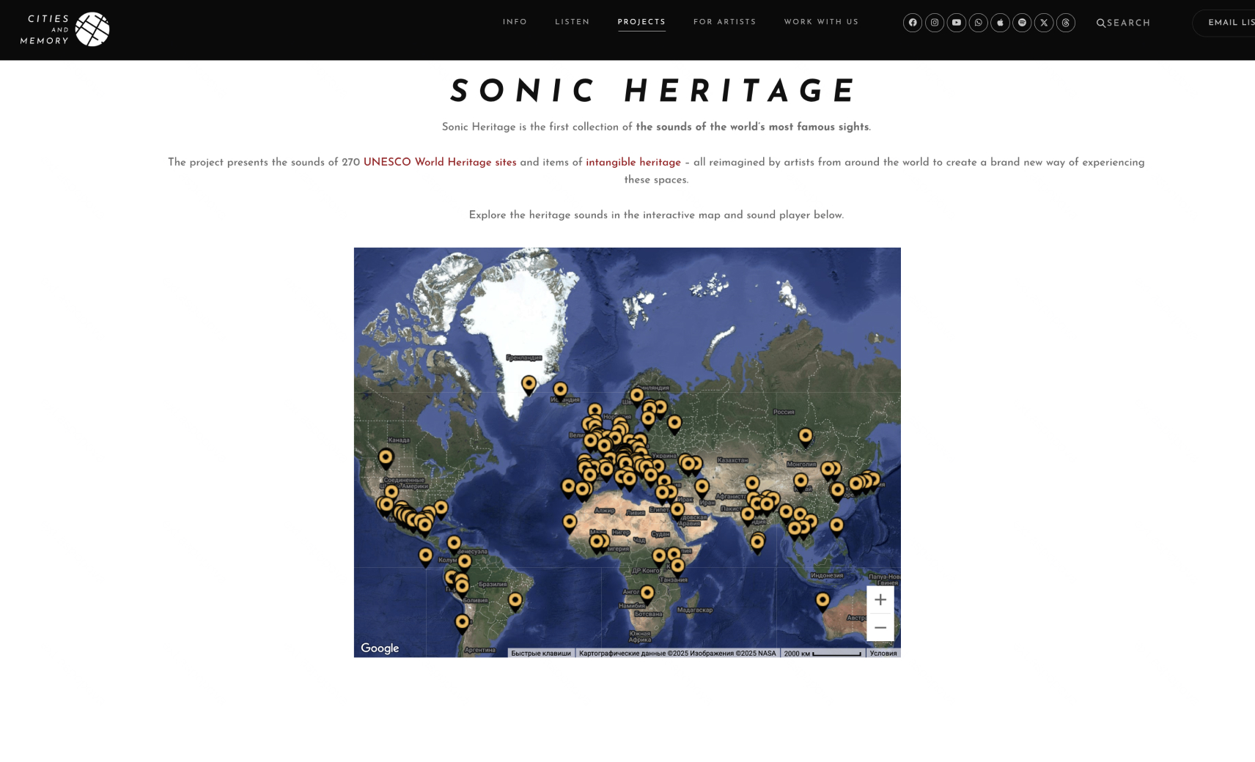The width and height of the screenshot is (1255, 762).
Task: Open the PROJECTS menu
Action: point(641,22)
